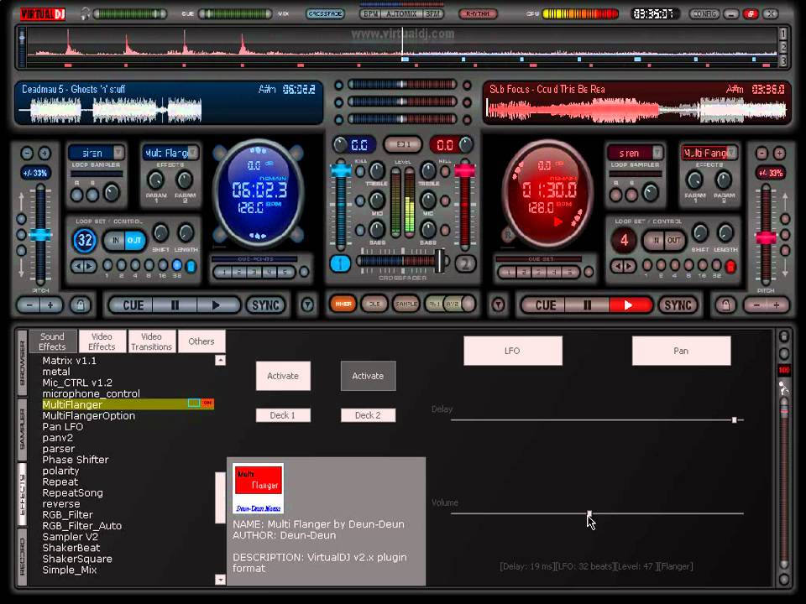Switch to the SAMPLE panel button
The width and height of the screenshot is (806, 604).
pyautogui.click(x=406, y=304)
